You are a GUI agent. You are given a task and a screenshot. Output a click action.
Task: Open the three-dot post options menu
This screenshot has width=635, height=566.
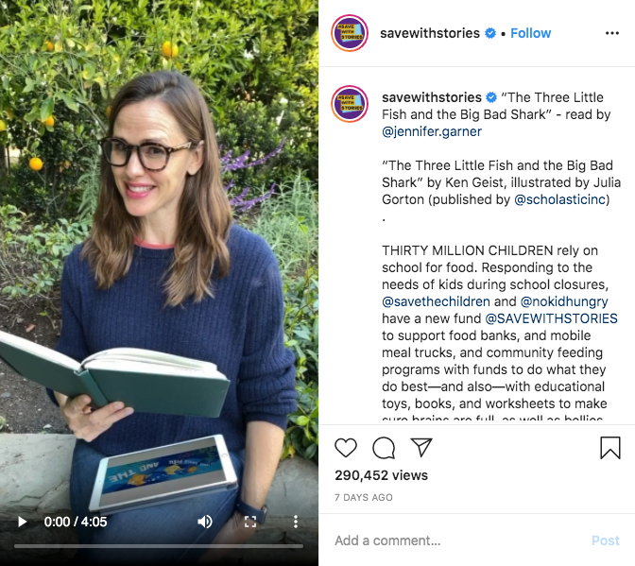pyautogui.click(x=612, y=33)
